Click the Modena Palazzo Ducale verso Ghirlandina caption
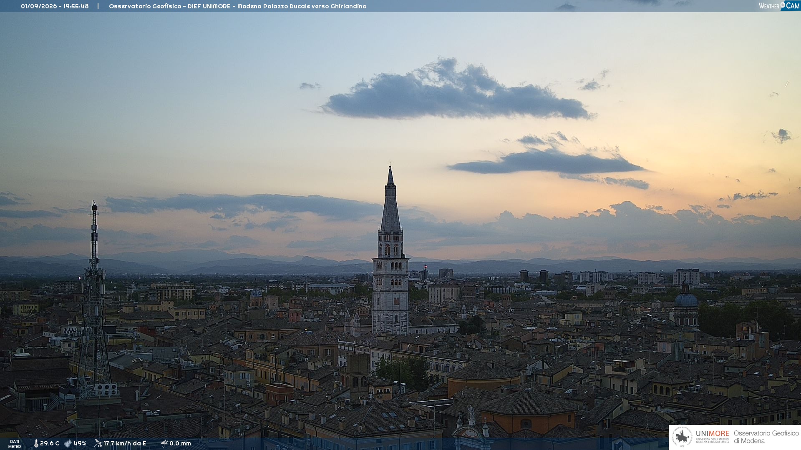801x450 pixels. pyautogui.click(x=302, y=6)
